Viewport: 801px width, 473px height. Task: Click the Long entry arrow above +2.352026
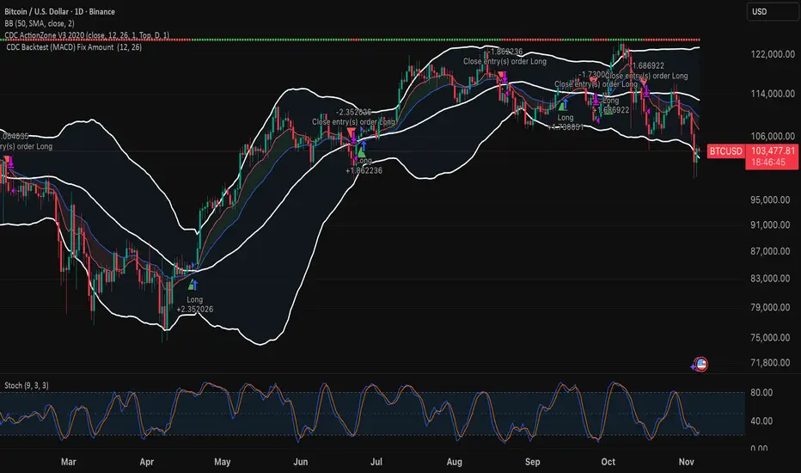[x=193, y=285]
